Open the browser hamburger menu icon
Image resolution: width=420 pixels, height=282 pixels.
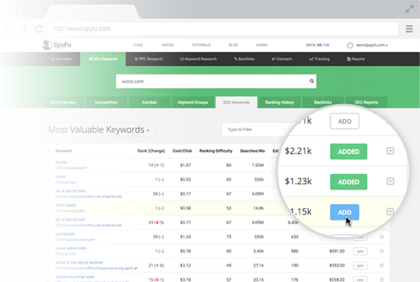coord(409,29)
